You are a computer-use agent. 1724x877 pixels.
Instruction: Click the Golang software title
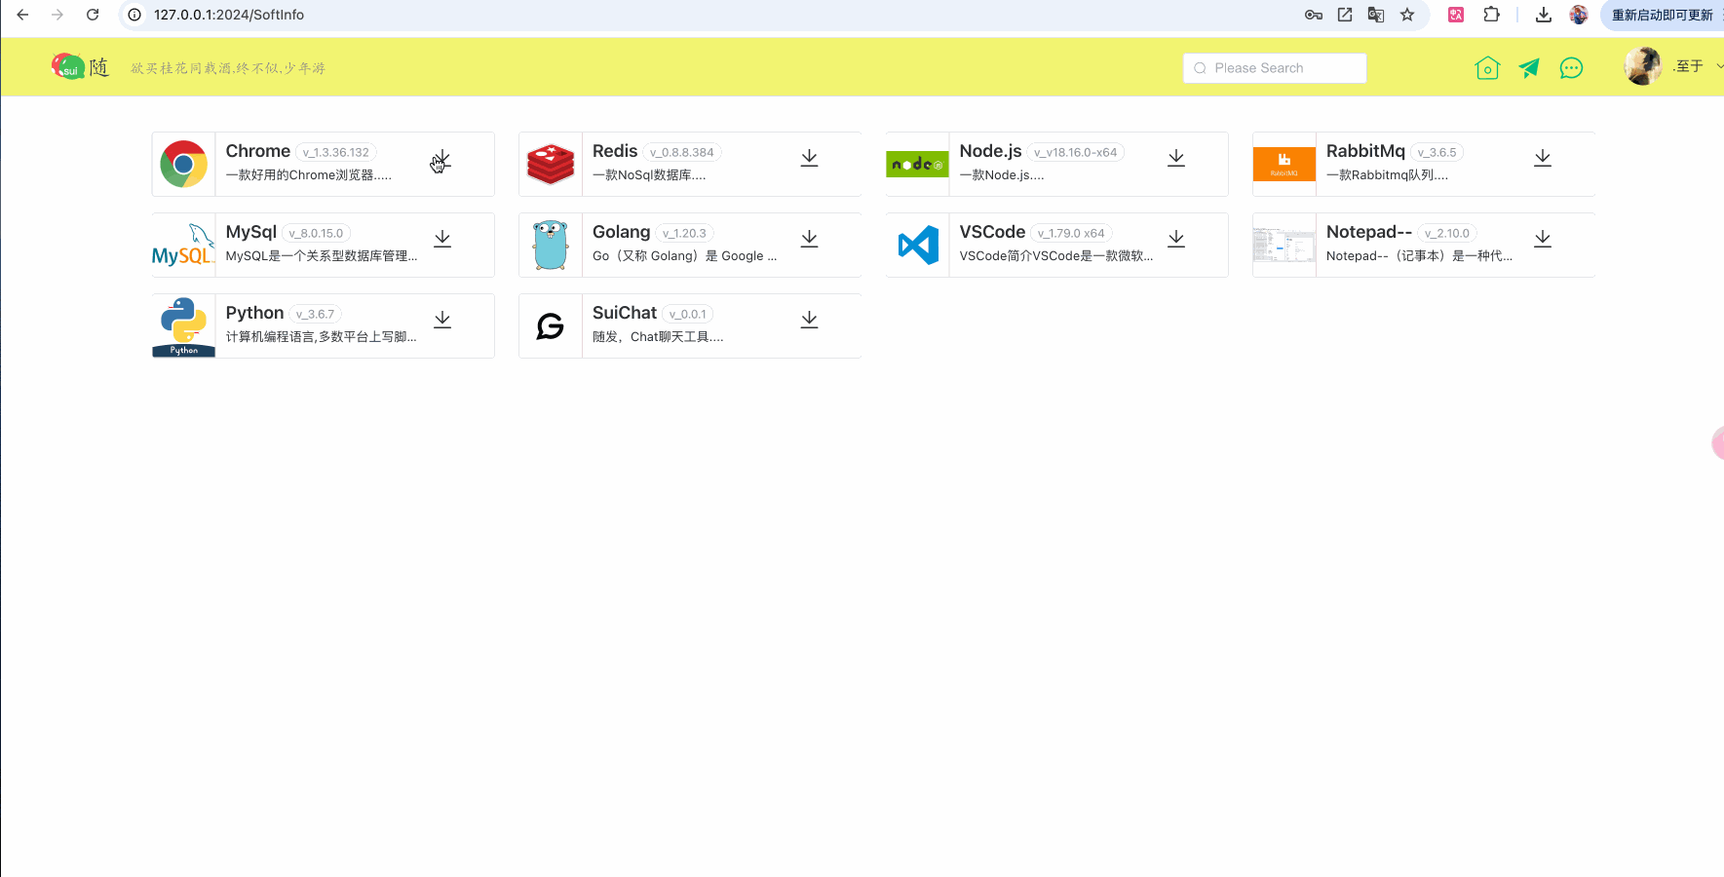[621, 232]
